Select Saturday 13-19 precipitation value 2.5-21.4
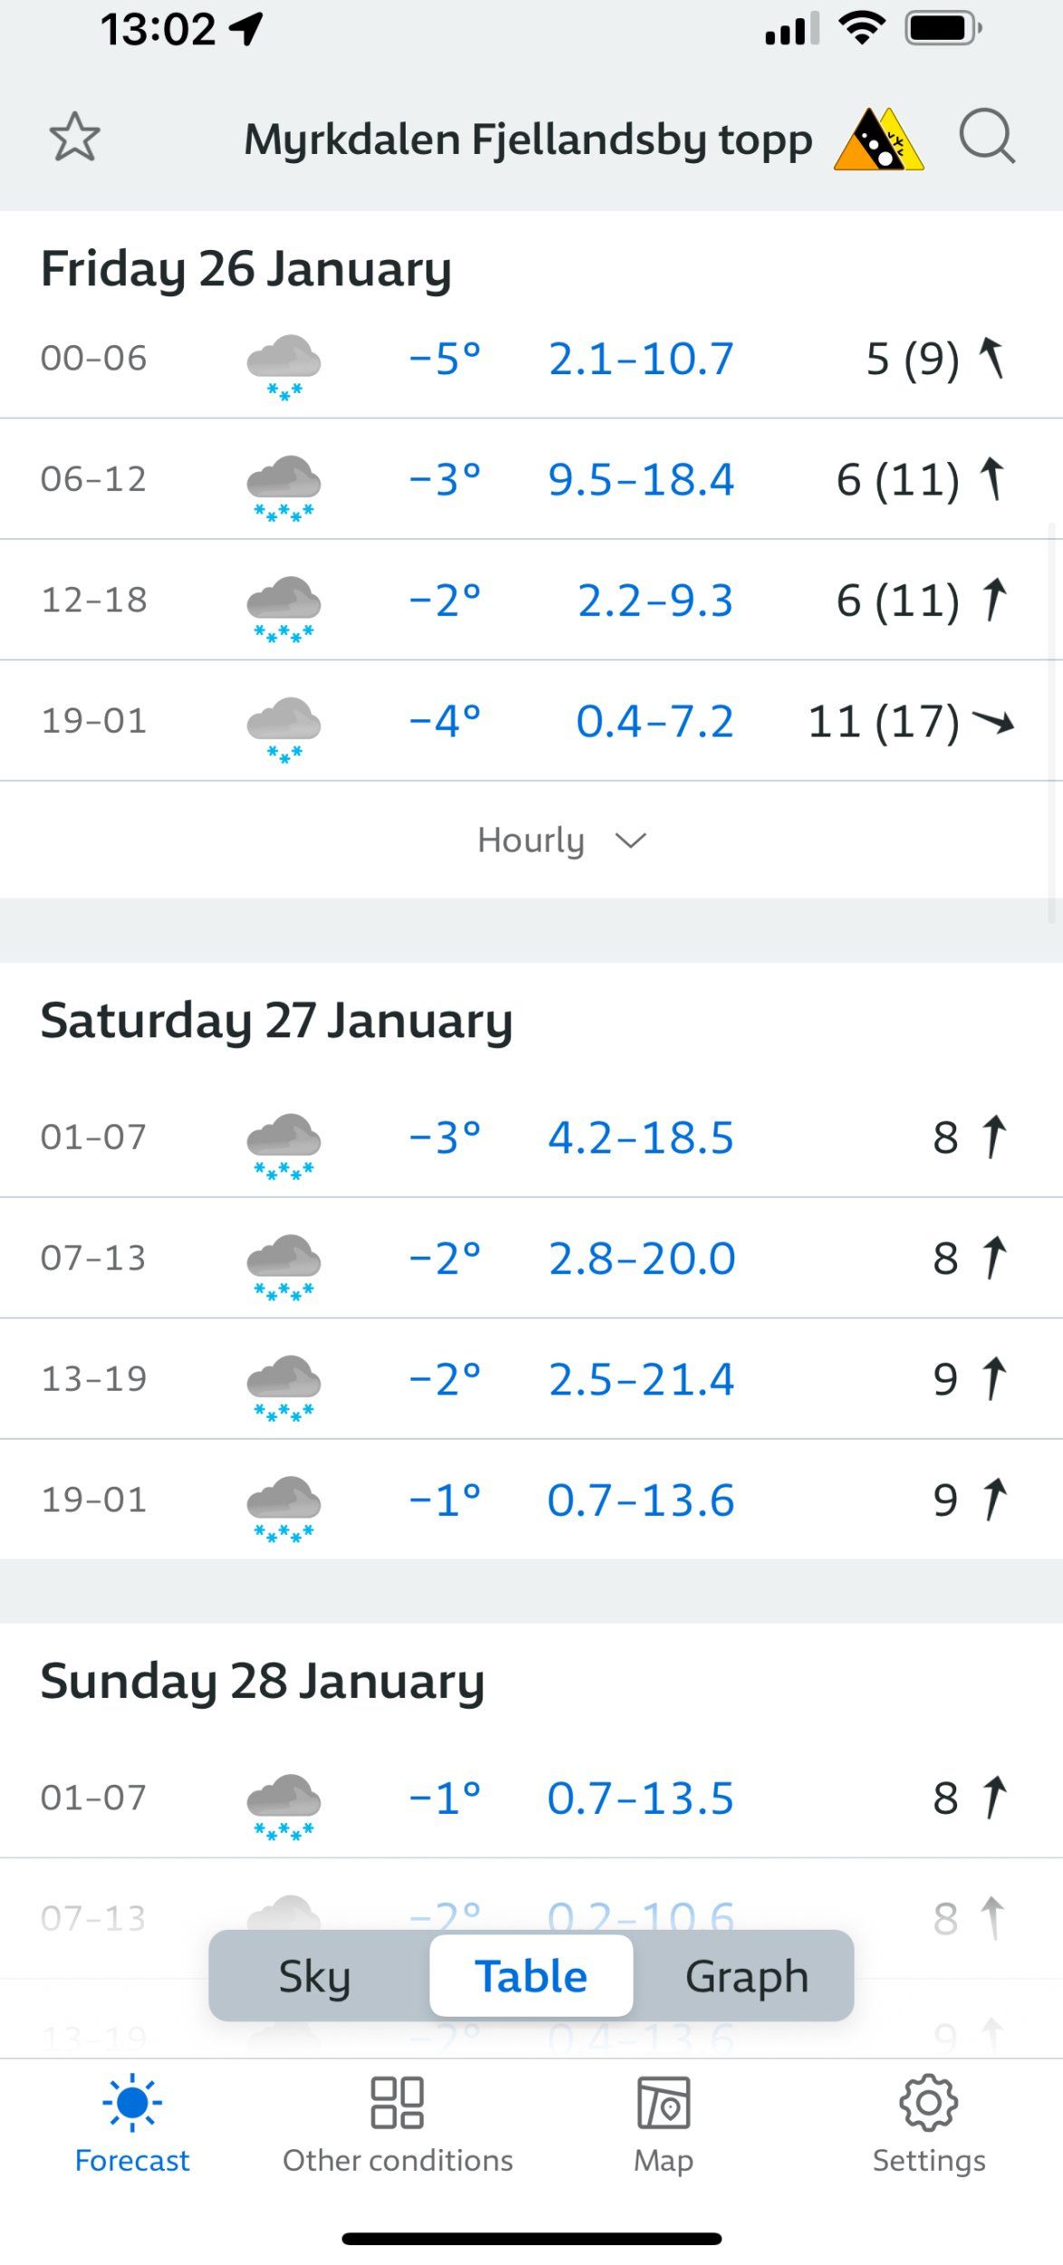This screenshot has width=1063, height=2265. click(x=641, y=1379)
